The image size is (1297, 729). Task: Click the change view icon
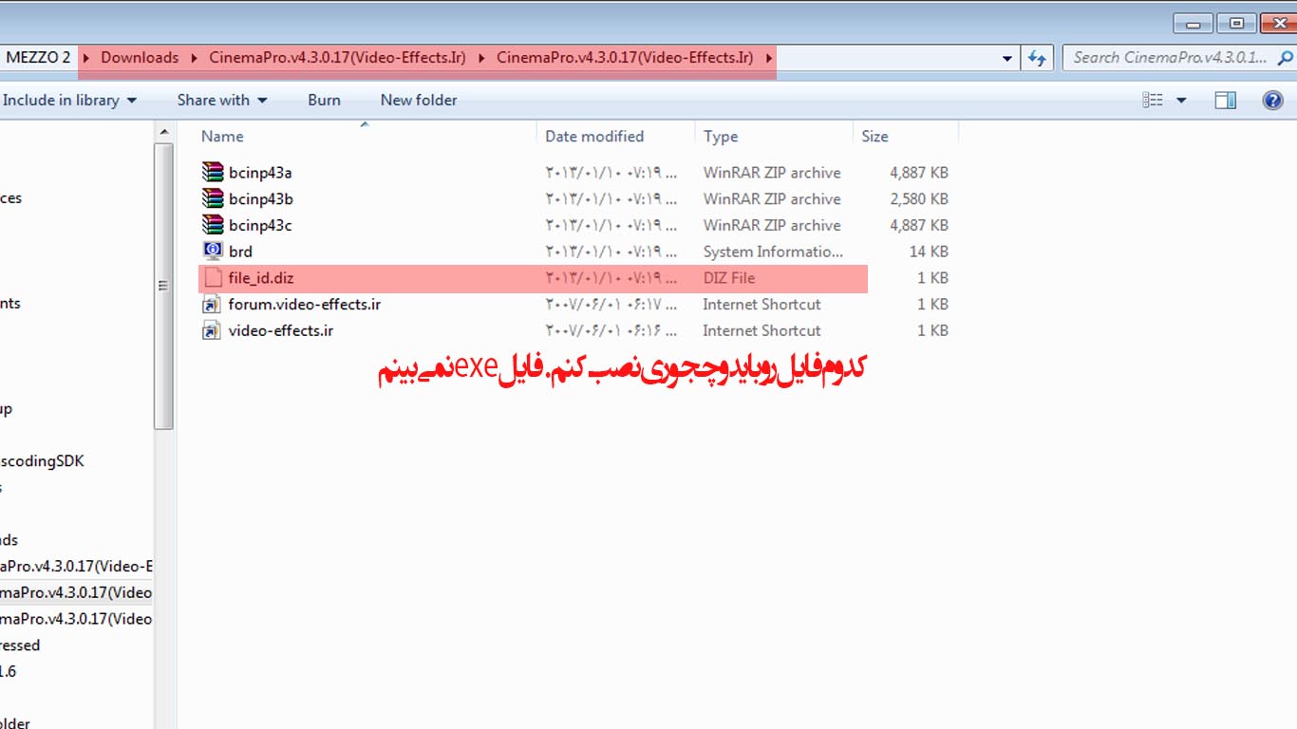point(1153,100)
